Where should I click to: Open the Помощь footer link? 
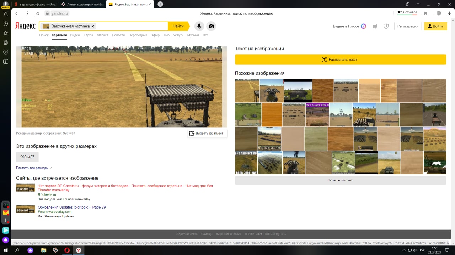207,234
